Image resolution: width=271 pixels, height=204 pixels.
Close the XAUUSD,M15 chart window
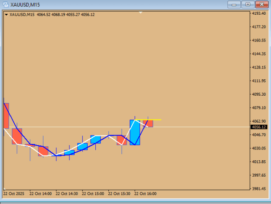pos(262,5)
